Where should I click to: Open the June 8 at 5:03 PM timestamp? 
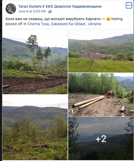32,11
